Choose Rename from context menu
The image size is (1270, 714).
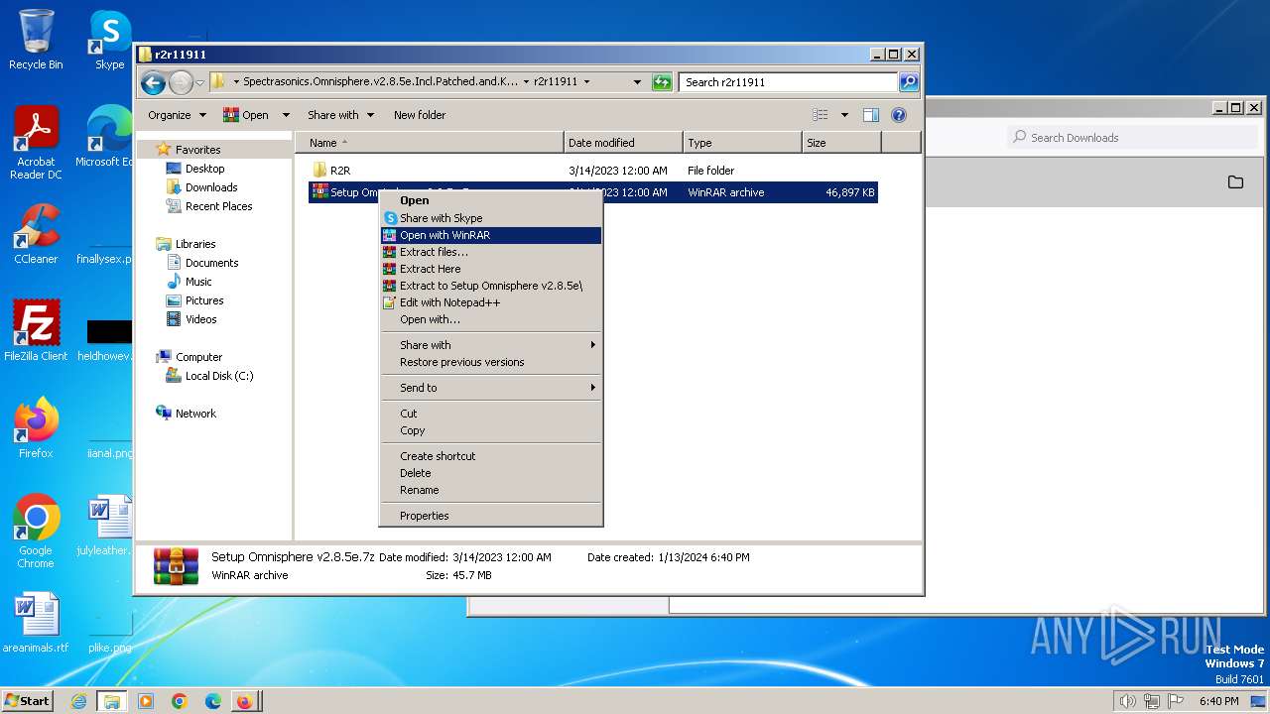coord(491,490)
